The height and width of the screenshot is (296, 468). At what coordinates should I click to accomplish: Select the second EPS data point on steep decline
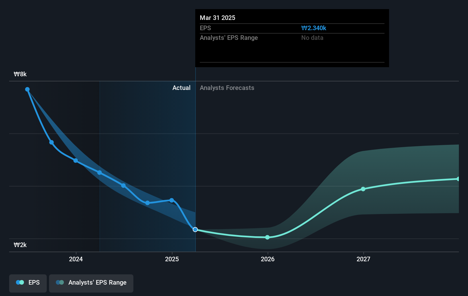click(52, 142)
